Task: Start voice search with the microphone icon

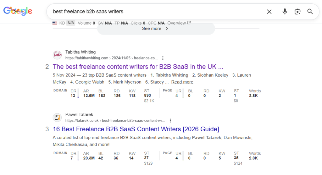Action: point(285,12)
